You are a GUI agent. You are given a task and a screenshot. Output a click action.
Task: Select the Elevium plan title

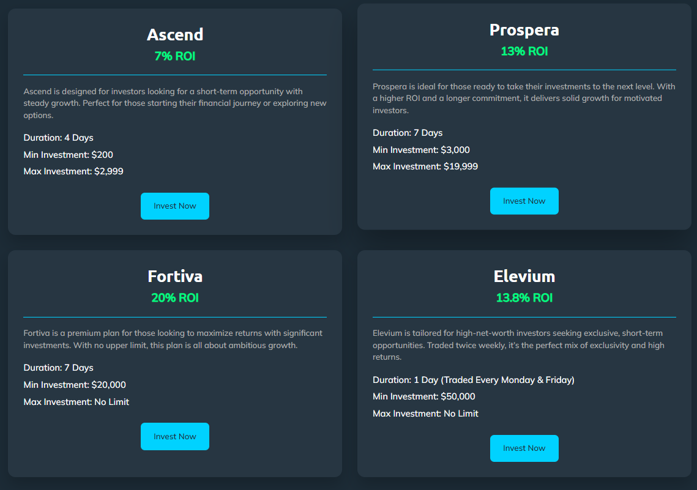(x=524, y=277)
